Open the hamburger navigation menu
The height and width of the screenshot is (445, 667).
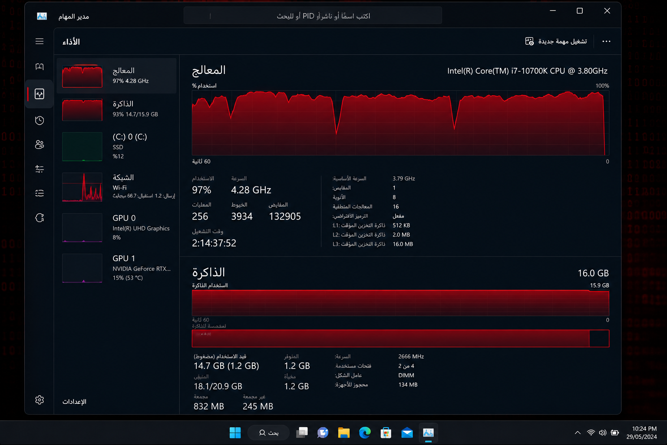coord(40,41)
